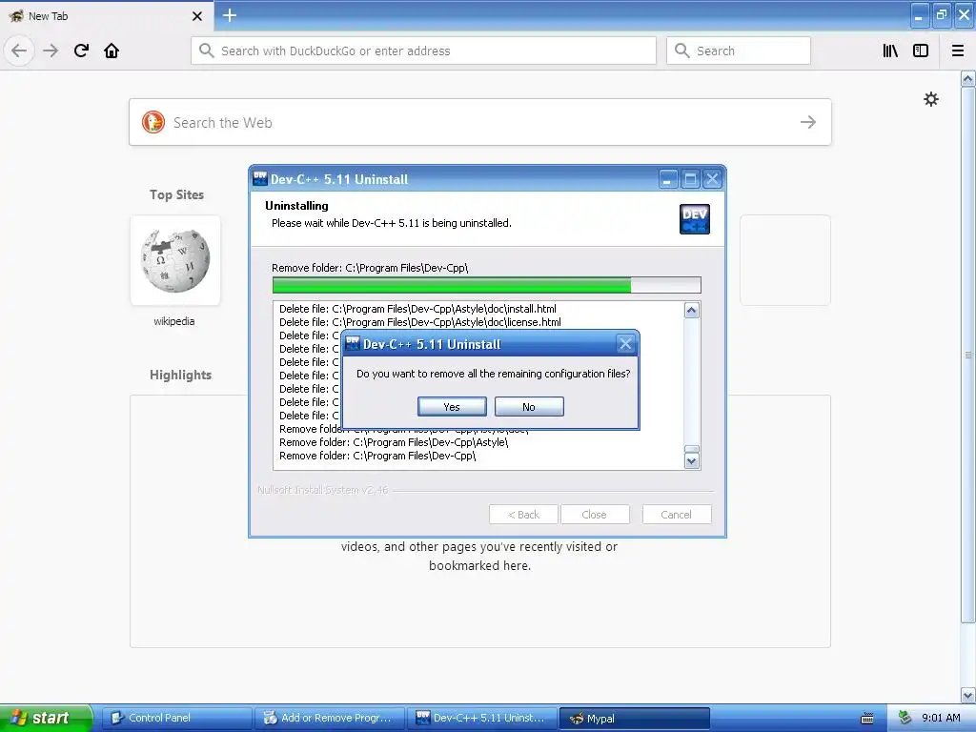
Task: Close the Dev-C++ Uninstall main window
Action: [712, 179]
